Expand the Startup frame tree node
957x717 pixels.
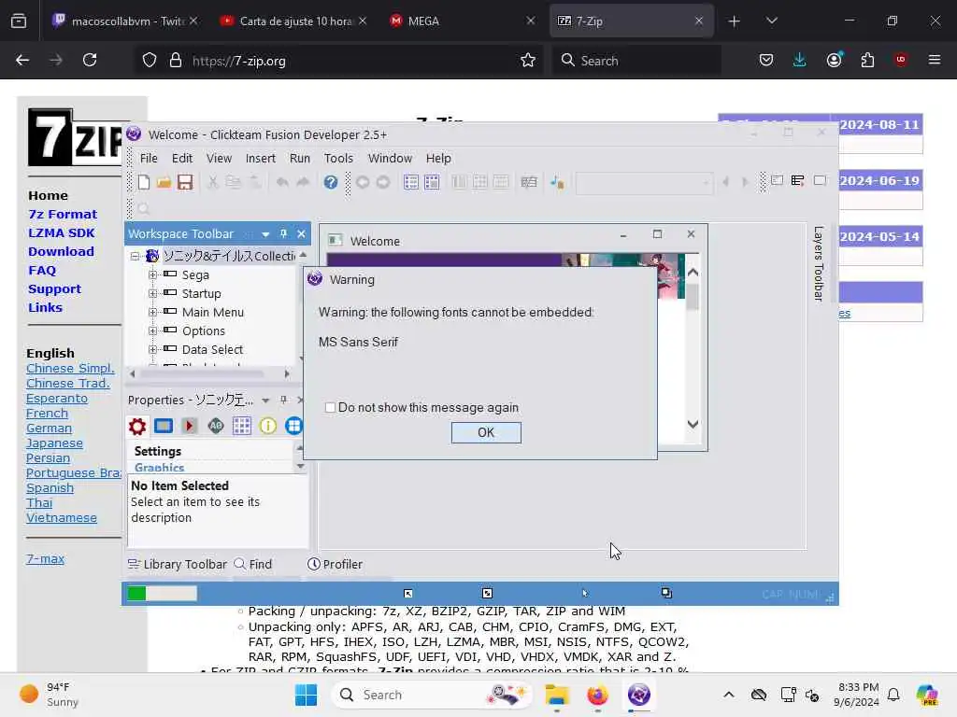152,293
